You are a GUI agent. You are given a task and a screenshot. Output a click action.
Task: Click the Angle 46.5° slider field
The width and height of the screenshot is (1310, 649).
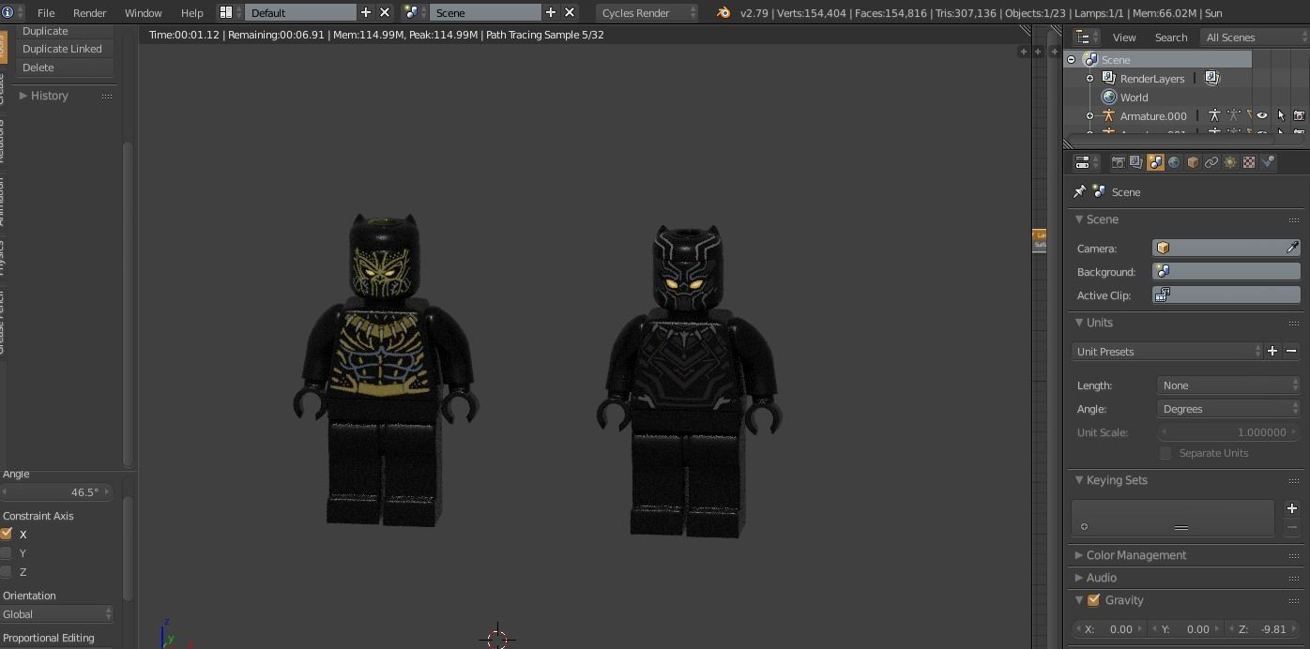coord(56,491)
